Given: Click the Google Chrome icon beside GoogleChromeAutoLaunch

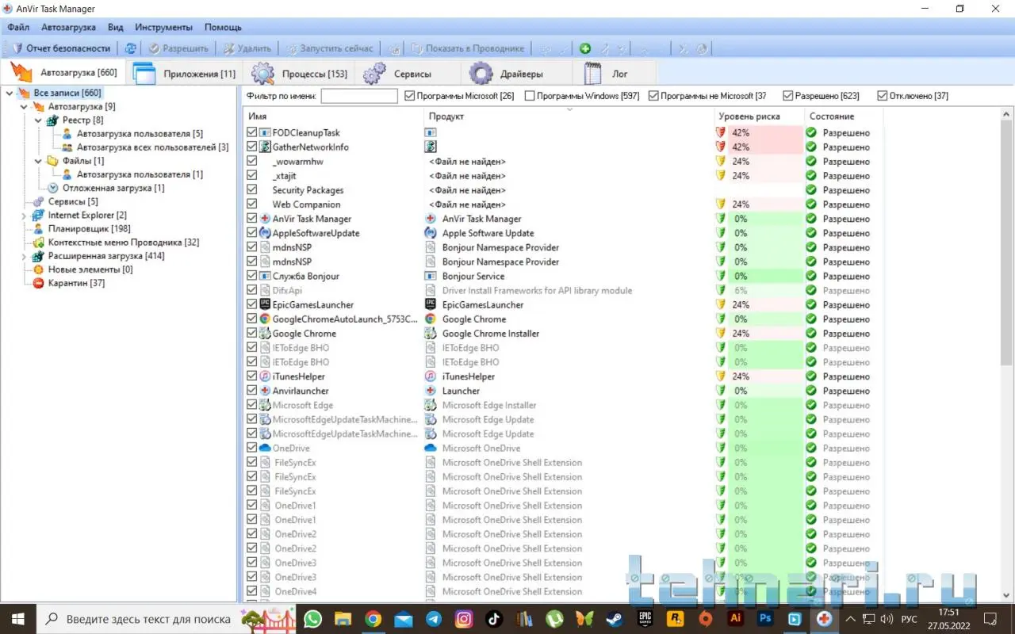Looking at the screenshot, I should point(265,319).
